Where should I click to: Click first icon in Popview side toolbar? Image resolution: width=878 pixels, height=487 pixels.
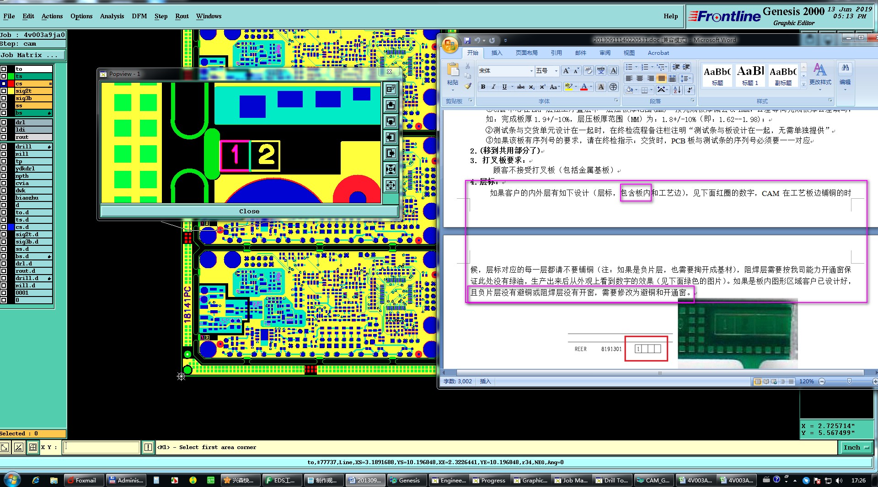(x=391, y=89)
